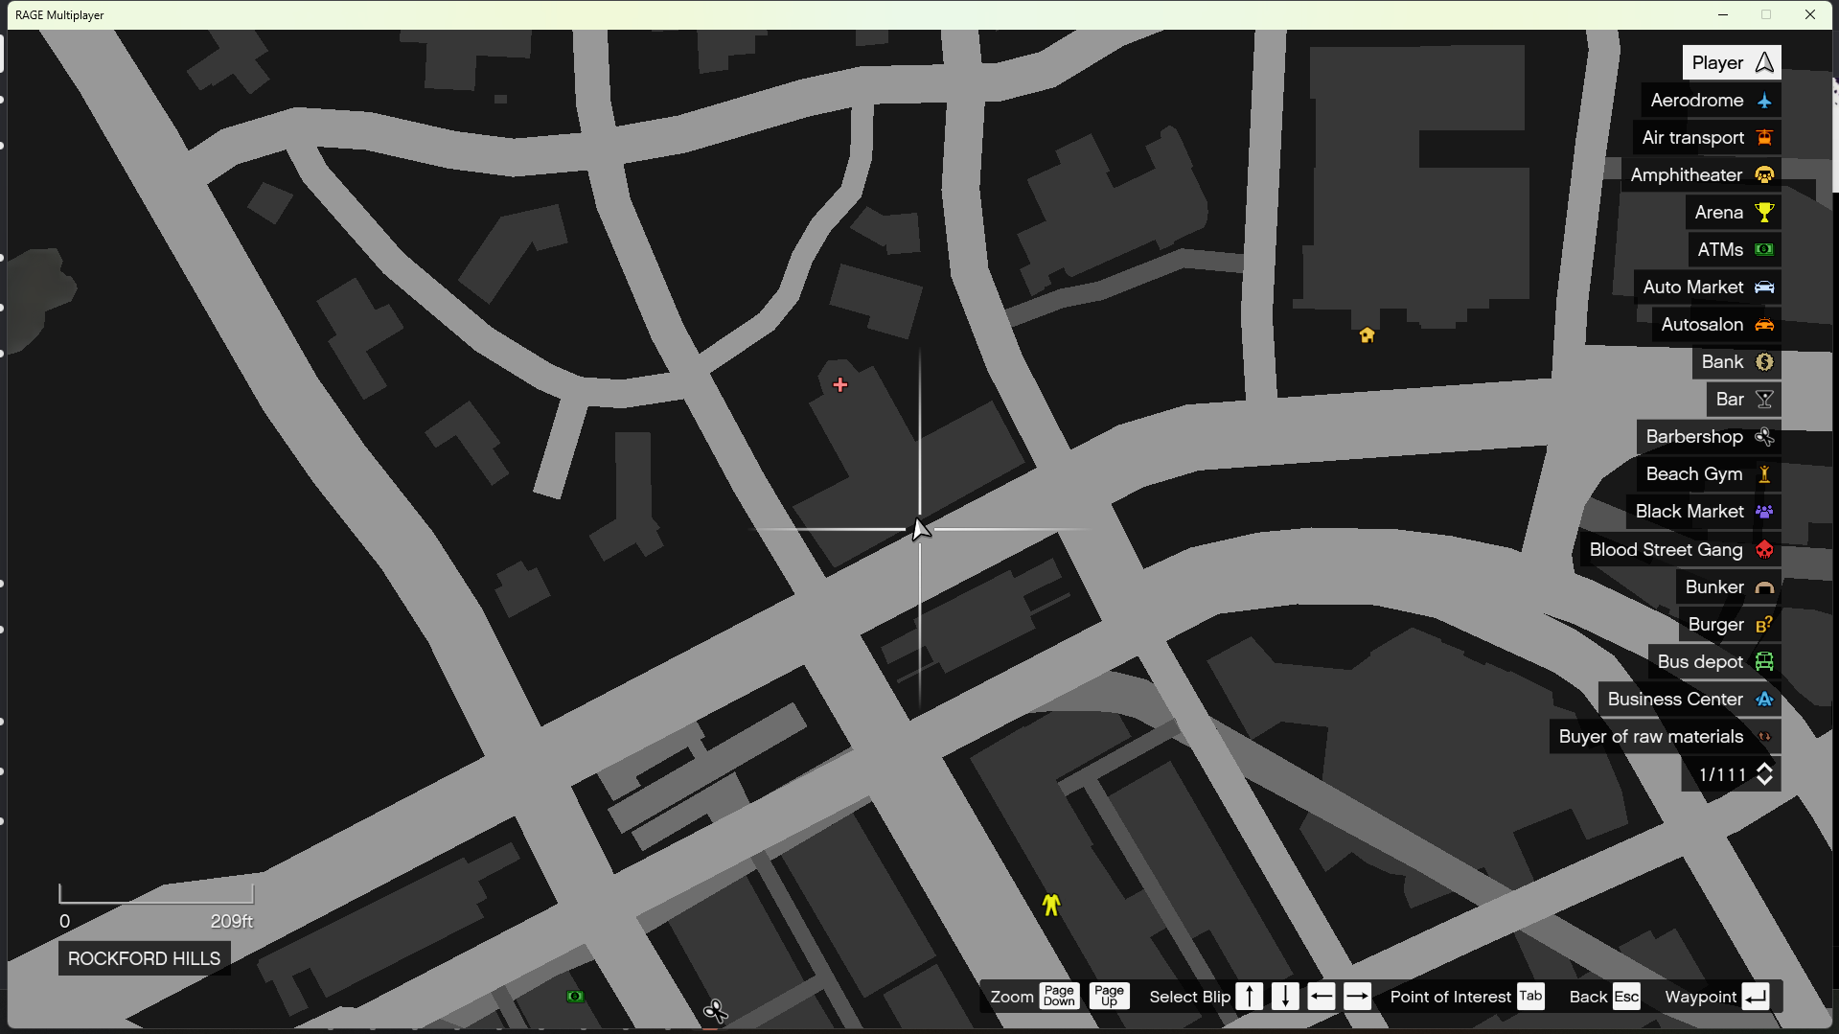Click the Air transport helicopter icon
1839x1034 pixels.
(x=1764, y=138)
